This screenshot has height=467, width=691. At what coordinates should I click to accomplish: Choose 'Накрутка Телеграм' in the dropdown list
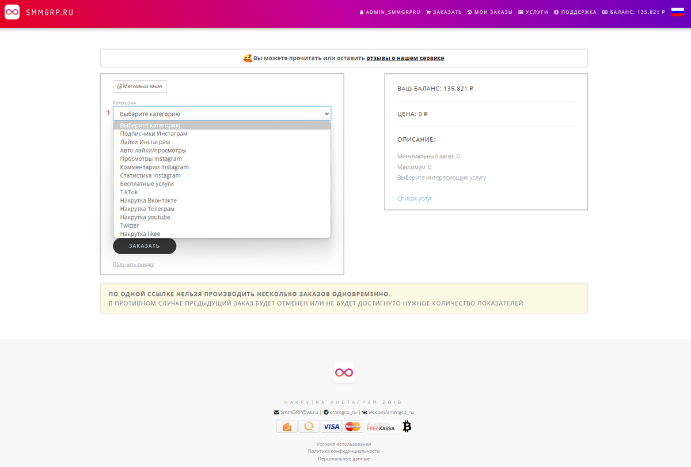click(147, 209)
